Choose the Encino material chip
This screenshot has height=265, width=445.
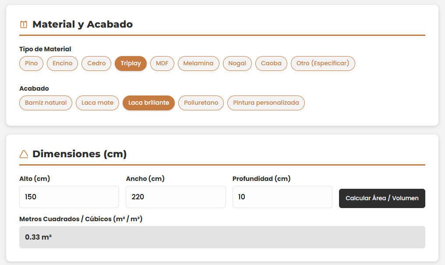[62, 64]
